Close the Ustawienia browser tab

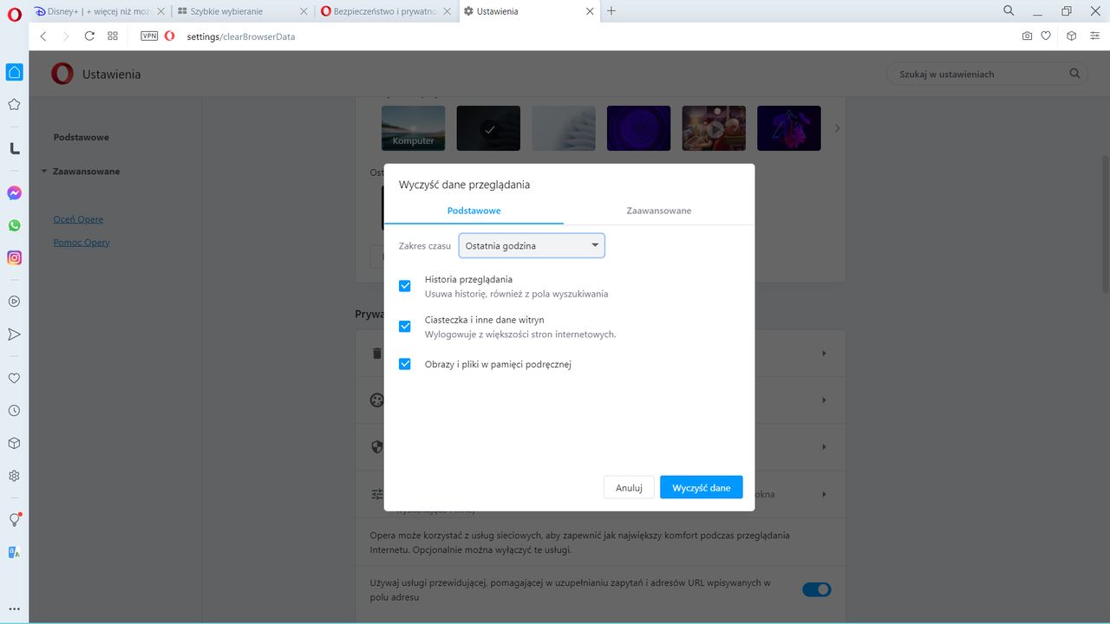590,11
